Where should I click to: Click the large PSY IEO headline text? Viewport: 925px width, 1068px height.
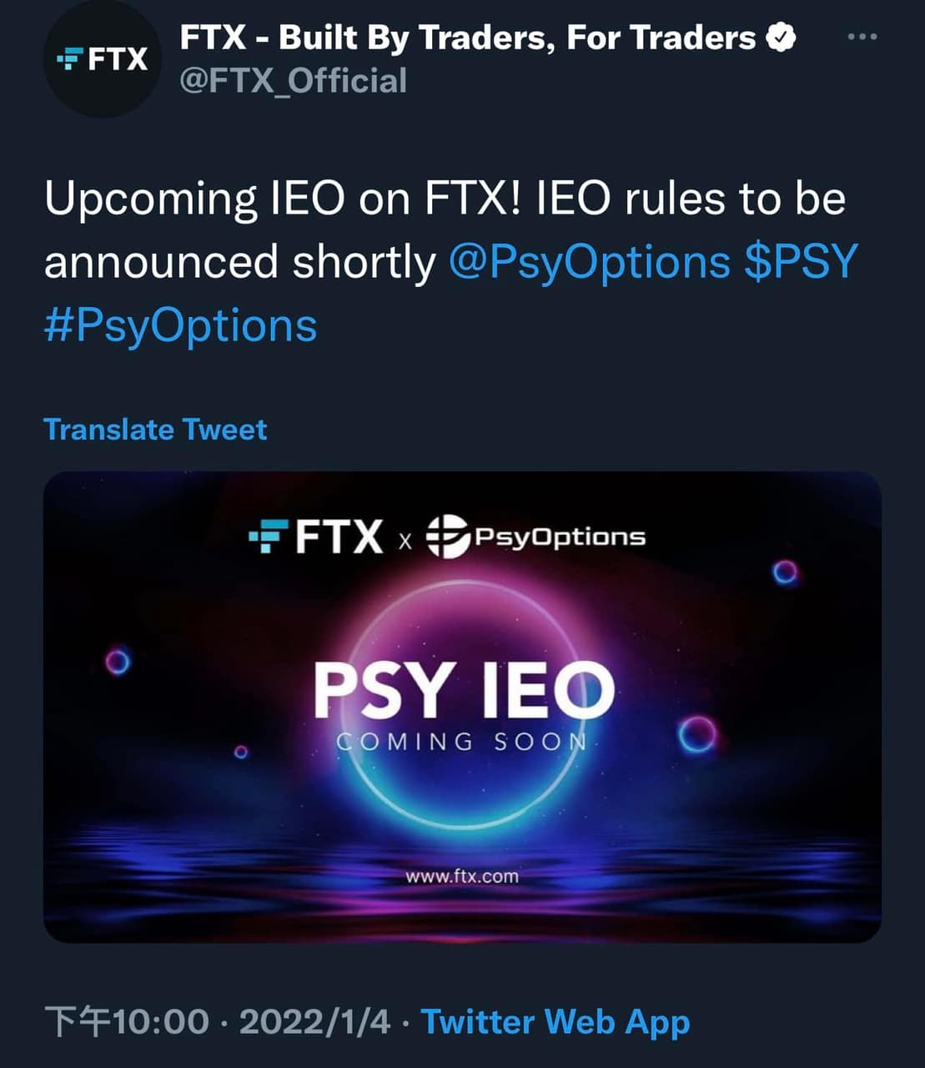pos(462,691)
